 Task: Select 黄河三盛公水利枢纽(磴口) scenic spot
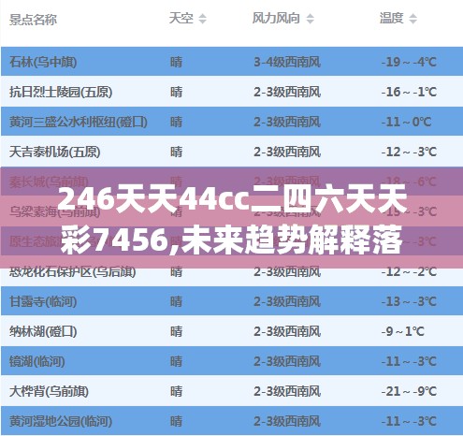[x=79, y=122]
